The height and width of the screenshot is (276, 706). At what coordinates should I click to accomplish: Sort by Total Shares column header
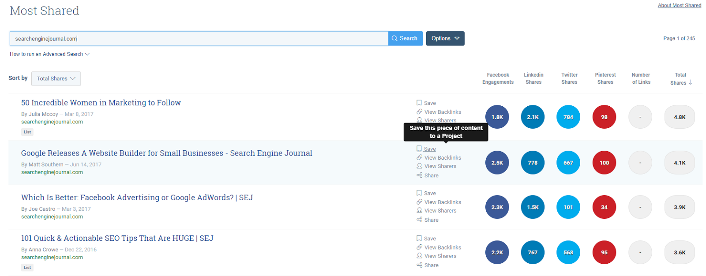[681, 78]
